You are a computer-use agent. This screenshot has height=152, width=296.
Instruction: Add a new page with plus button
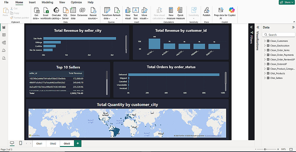tap(78, 144)
